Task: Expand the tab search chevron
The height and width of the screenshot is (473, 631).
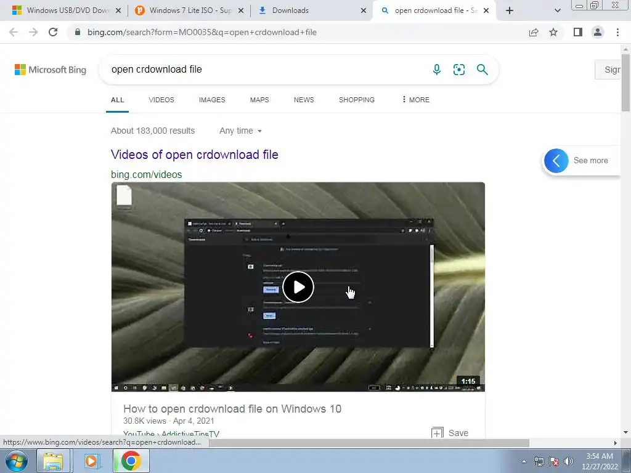Action: coord(557,10)
